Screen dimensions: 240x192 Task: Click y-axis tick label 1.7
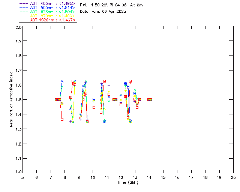click(x=18, y=70)
